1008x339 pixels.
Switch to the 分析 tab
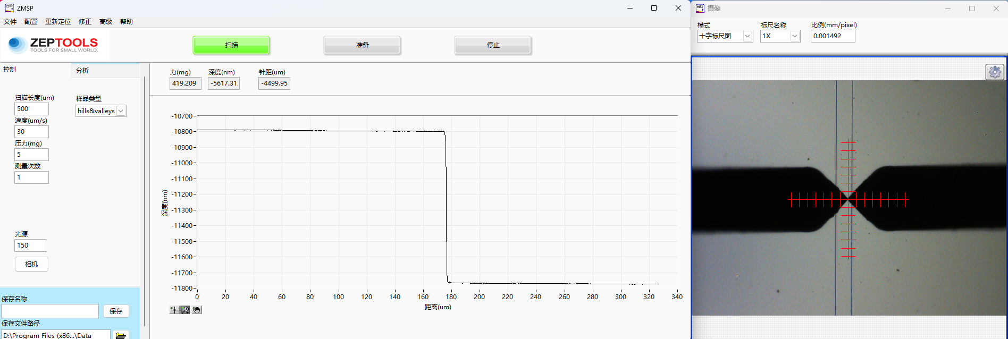click(82, 71)
